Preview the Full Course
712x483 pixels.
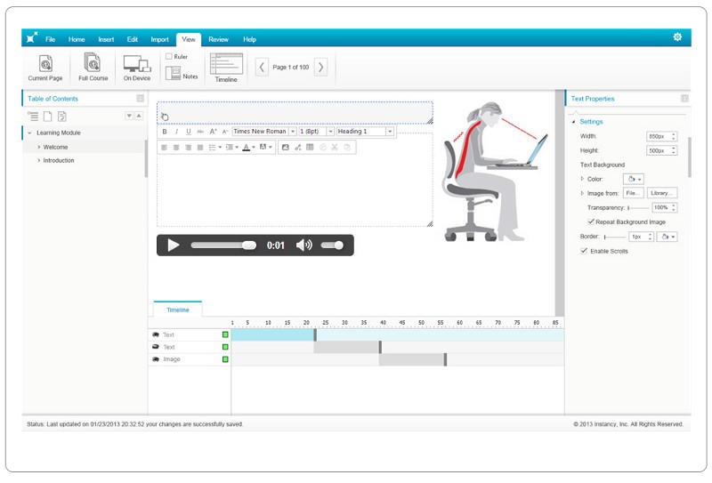click(93, 68)
